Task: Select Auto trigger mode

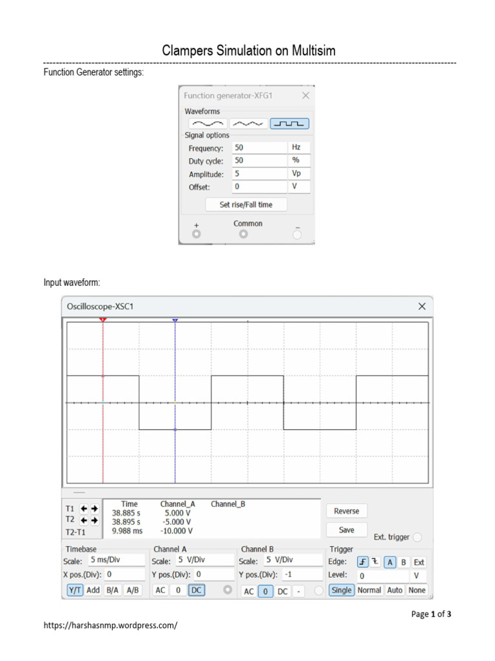Action: pyautogui.click(x=395, y=590)
